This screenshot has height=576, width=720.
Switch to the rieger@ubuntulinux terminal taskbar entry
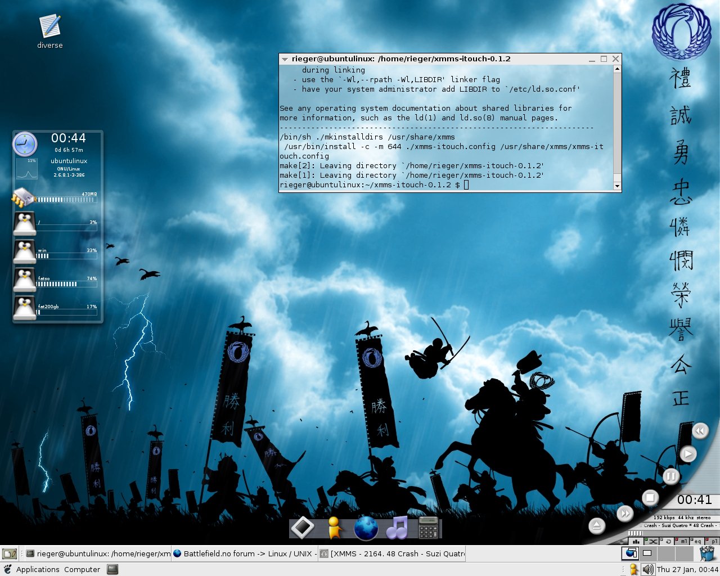coord(97,553)
